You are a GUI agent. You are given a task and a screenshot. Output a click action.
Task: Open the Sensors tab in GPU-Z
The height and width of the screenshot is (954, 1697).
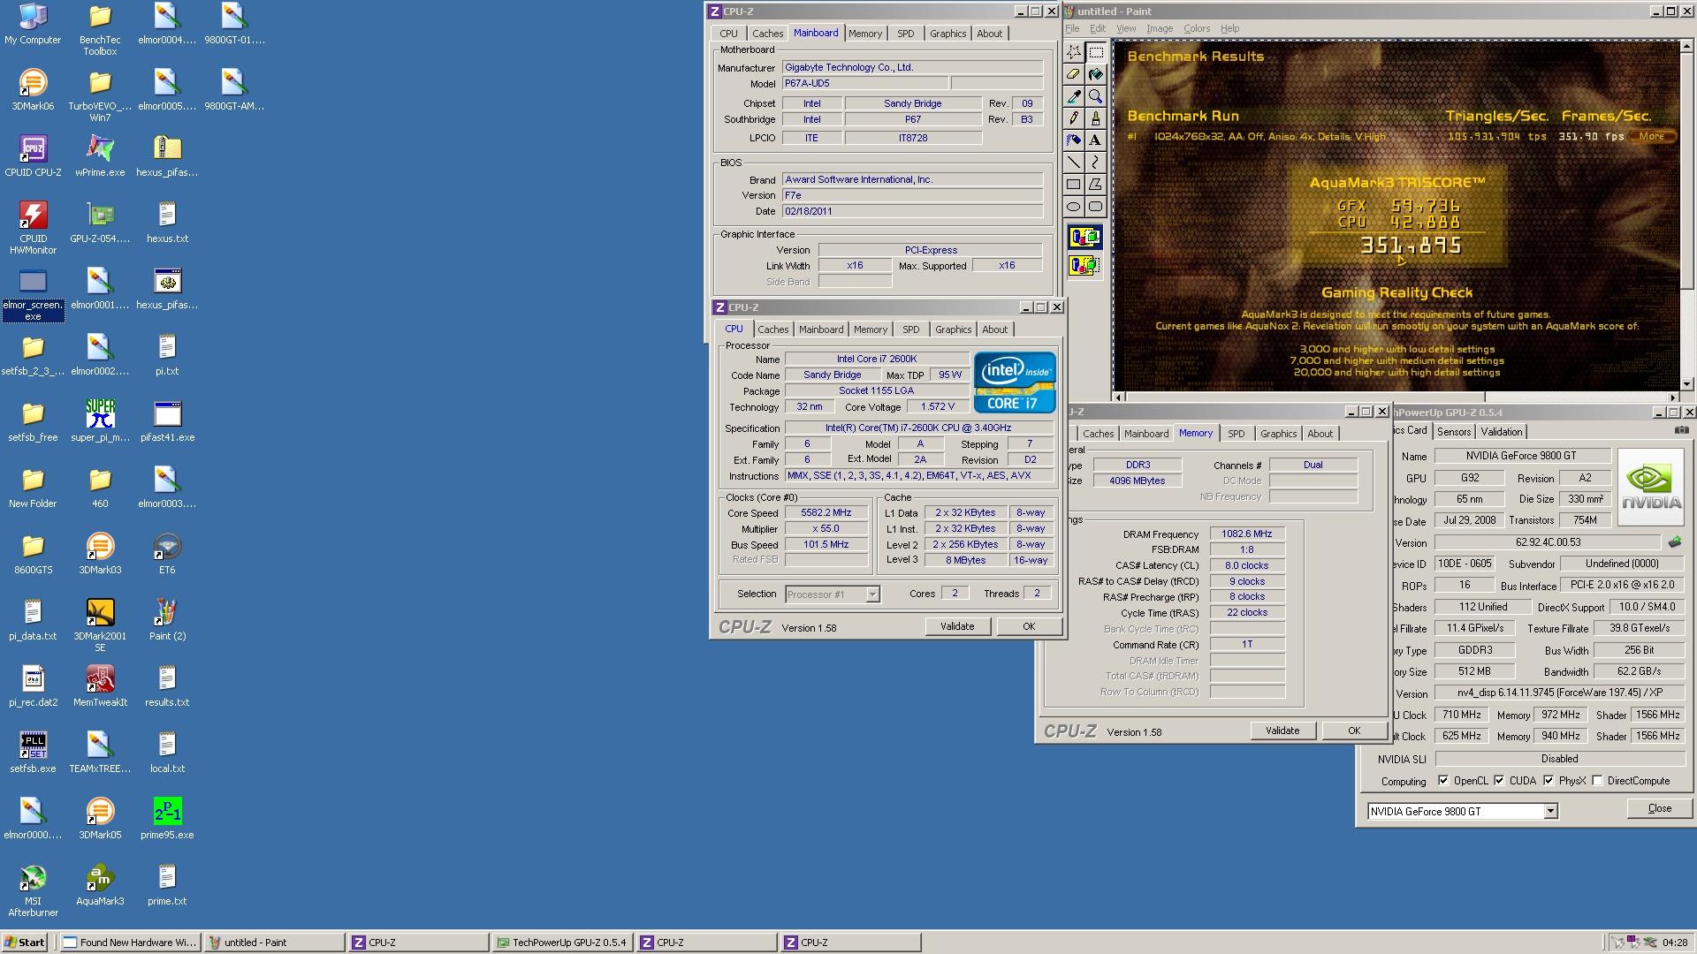tap(1454, 432)
